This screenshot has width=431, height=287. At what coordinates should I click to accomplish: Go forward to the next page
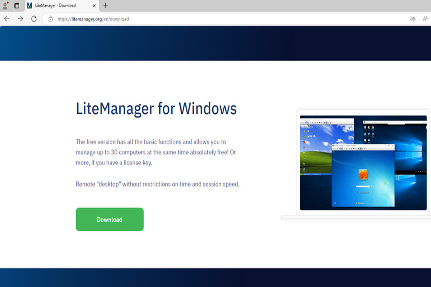point(20,19)
